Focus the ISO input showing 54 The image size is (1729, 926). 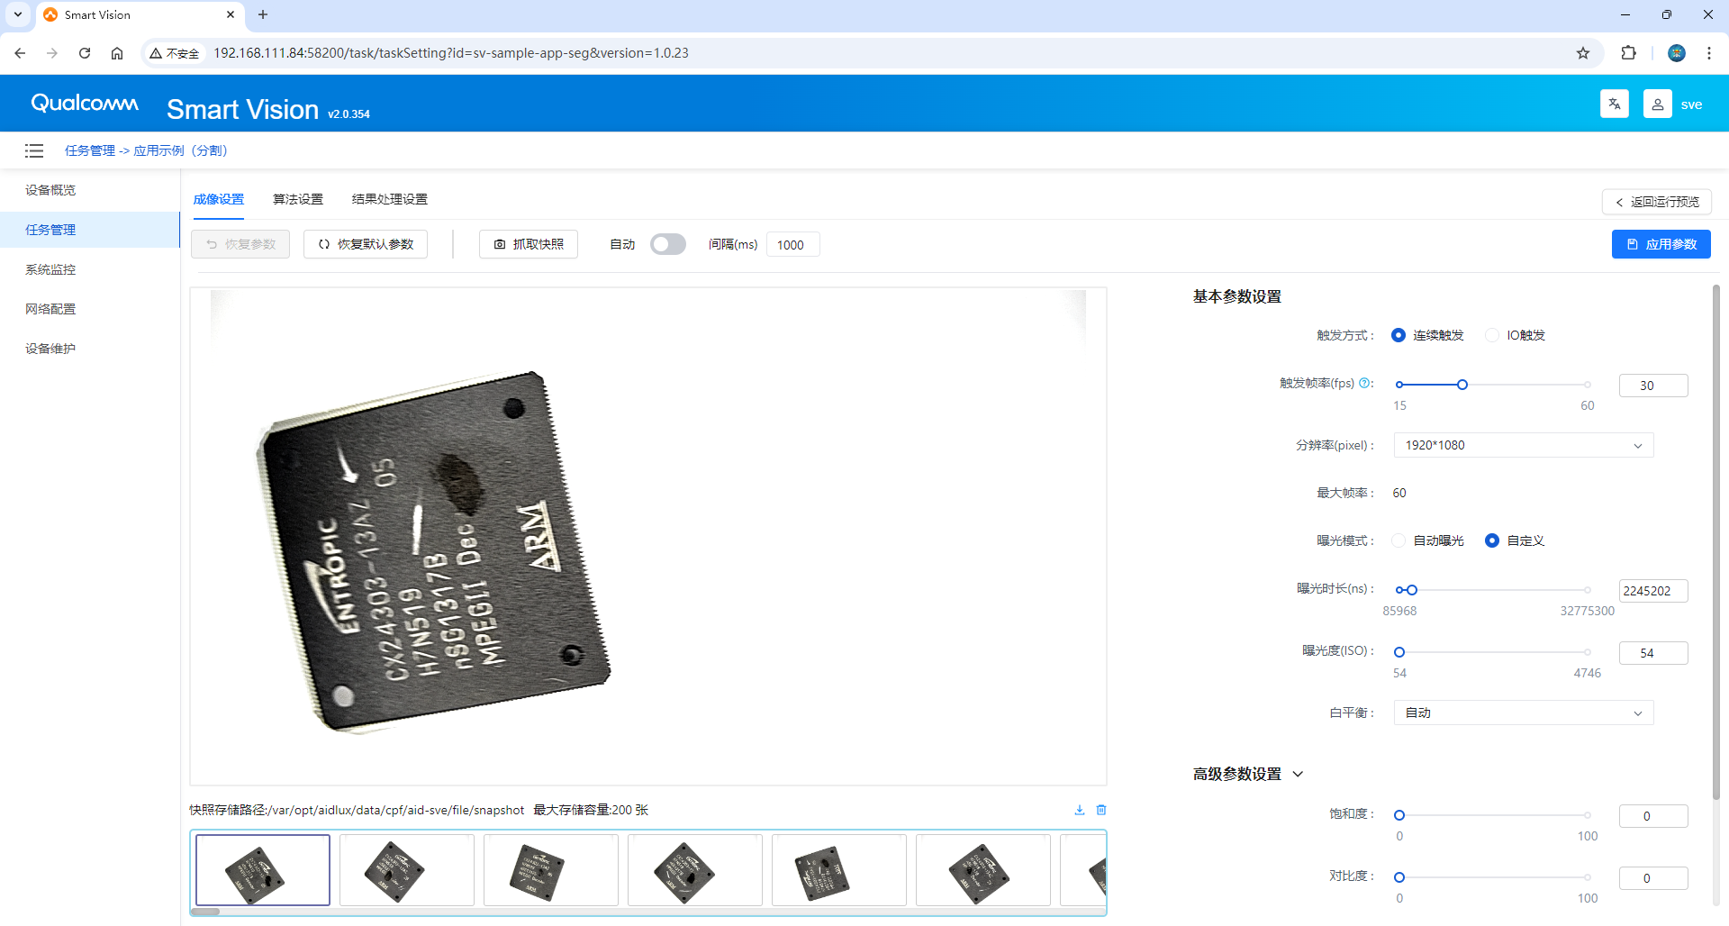coord(1653,653)
